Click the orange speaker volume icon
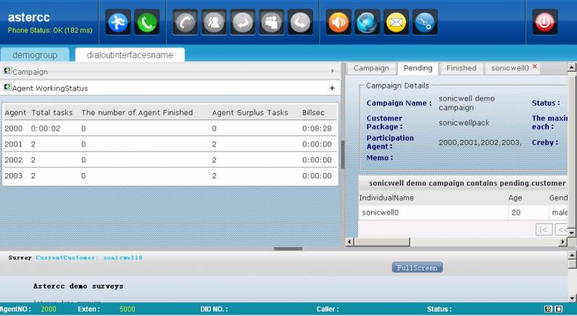The height and width of the screenshot is (316, 577). click(x=339, y=22)
